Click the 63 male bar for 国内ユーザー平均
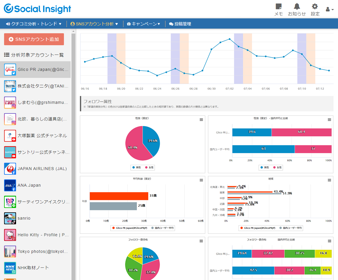 (x=263, y=149)
